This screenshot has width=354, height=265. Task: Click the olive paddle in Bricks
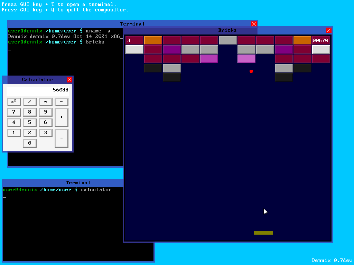[x=263, y=233]
